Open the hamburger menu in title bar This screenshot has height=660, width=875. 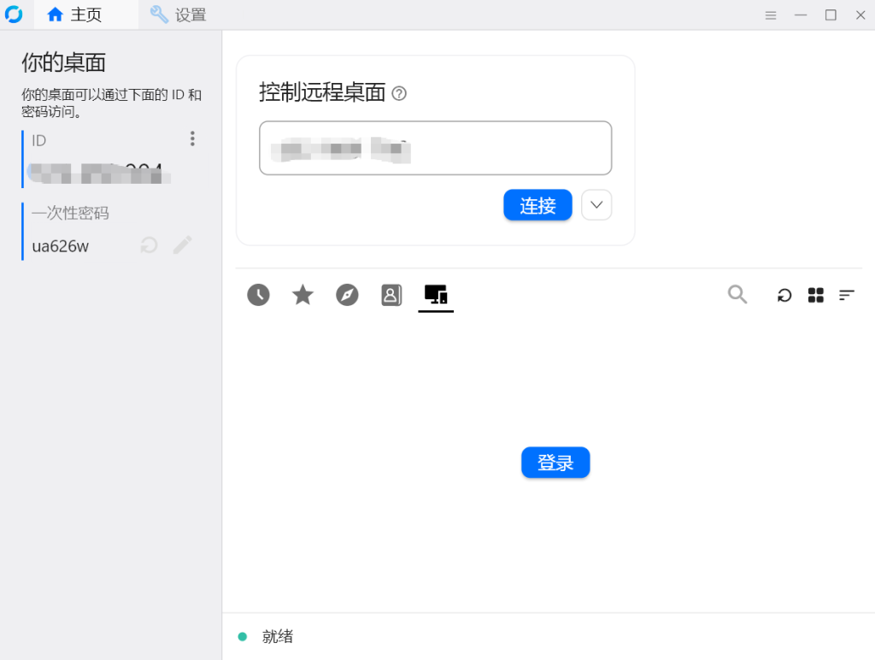[x=770, y=15]
